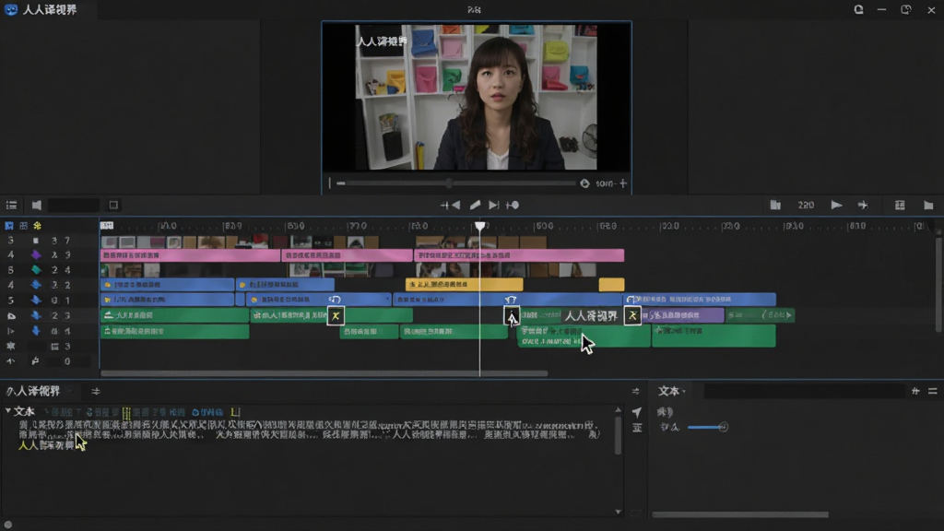The height and width of the screenshot is (531, 944).
Task: Toggle the purple track marker in the second track row
Action: (x=36, y=254)
